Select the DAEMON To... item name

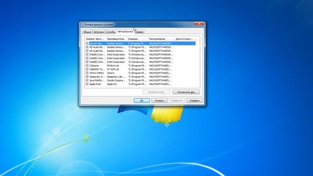[x=97, y=69]
